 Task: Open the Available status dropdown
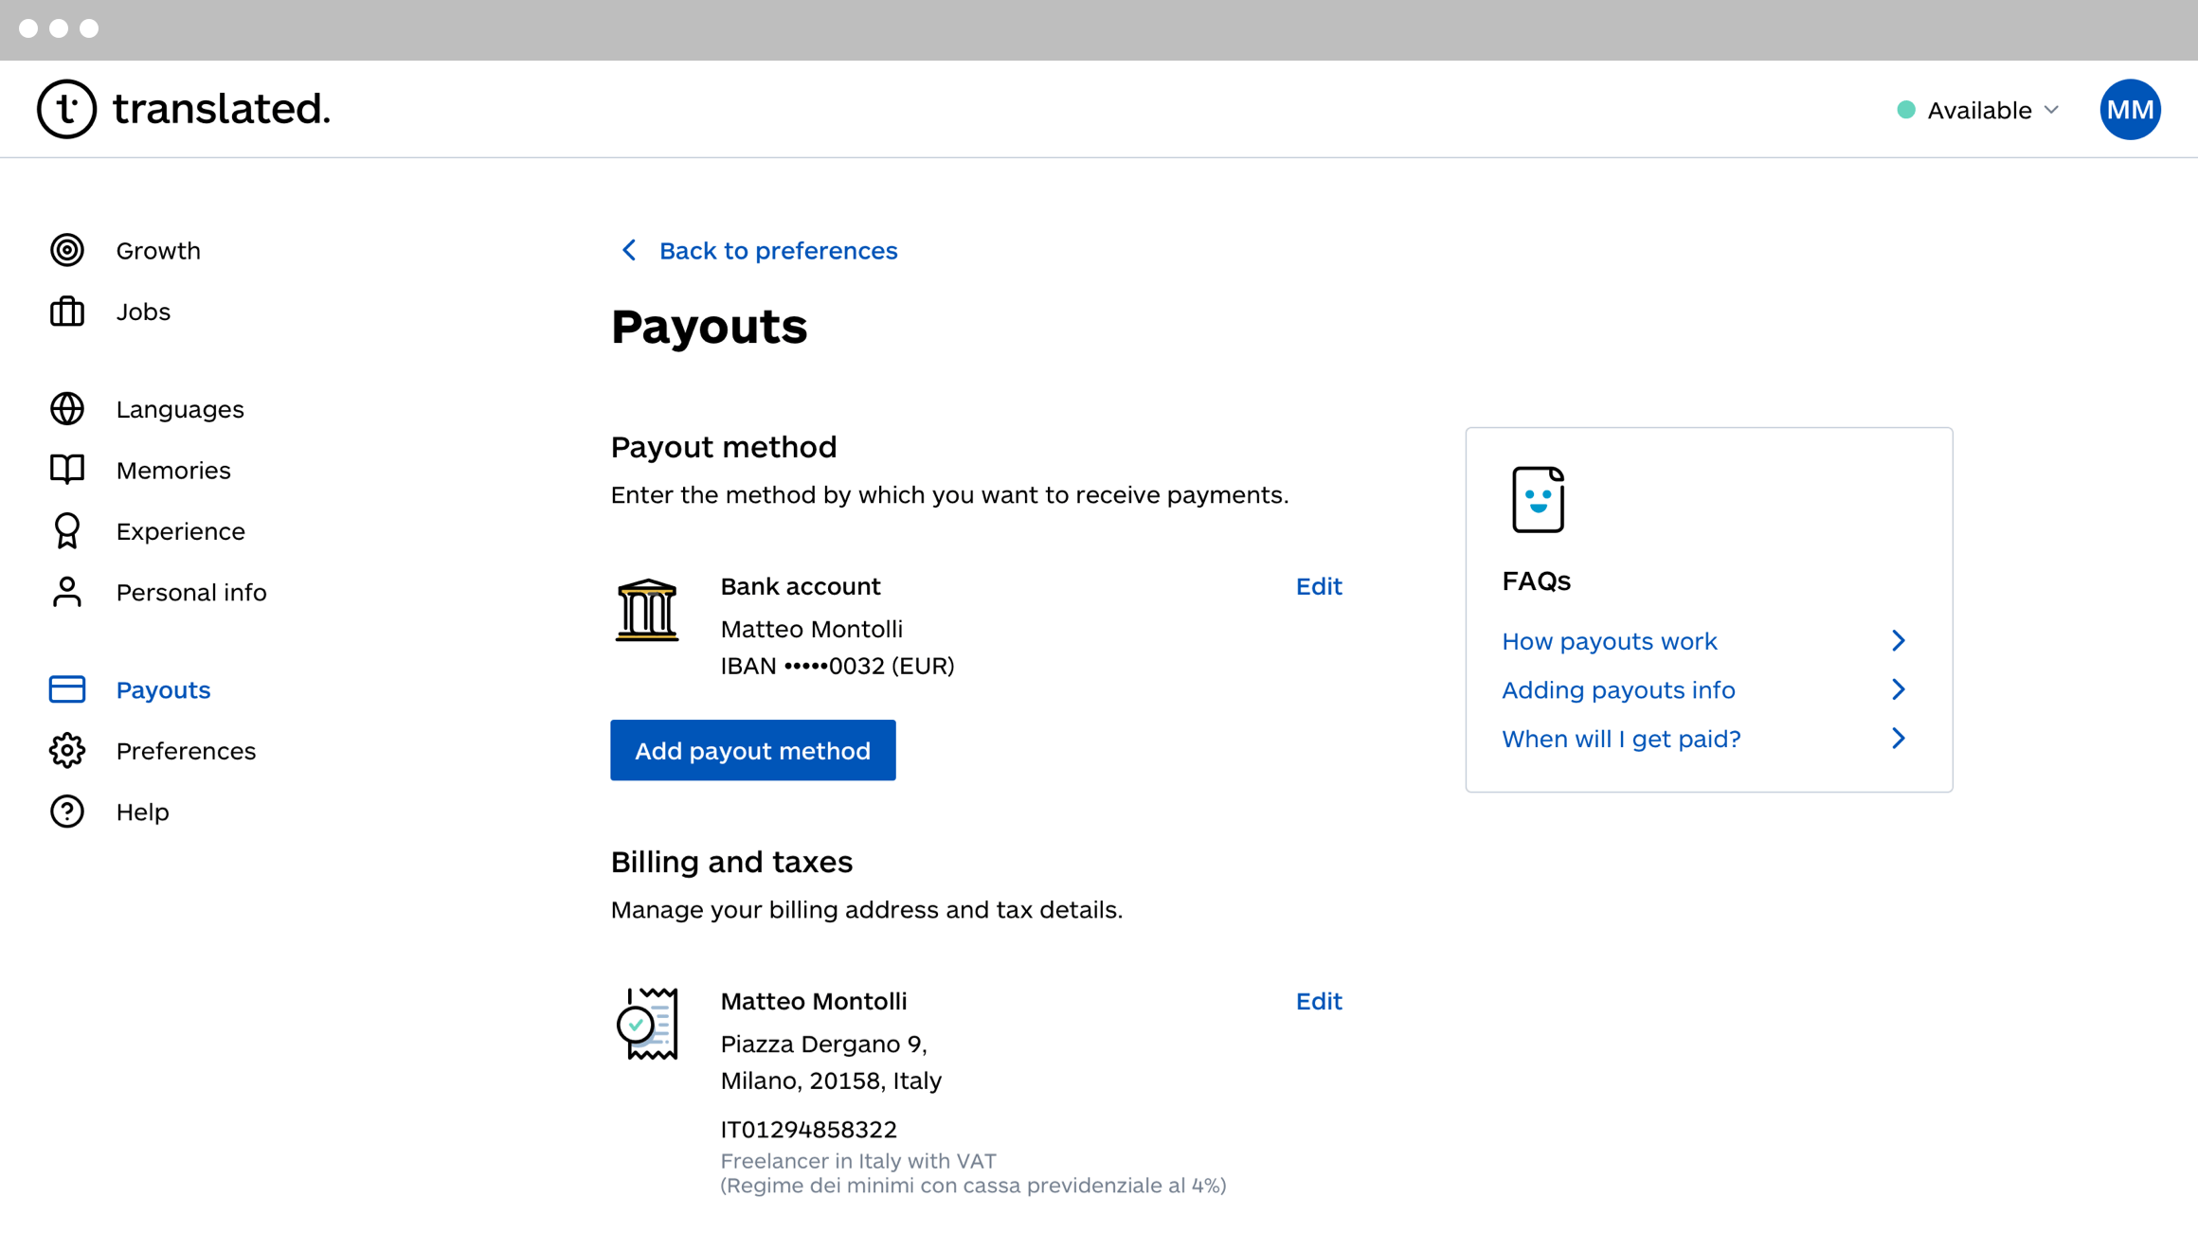(1978, 110)
